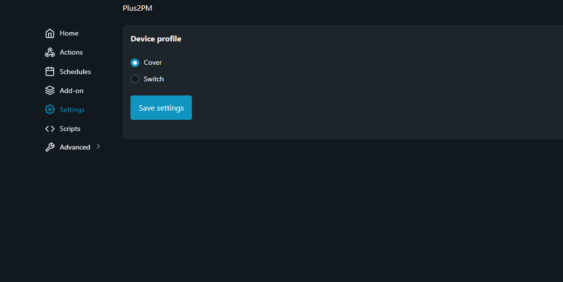Click the Add-on layers icon
This screenshot has height=282, width=563.
click(50, 91)
